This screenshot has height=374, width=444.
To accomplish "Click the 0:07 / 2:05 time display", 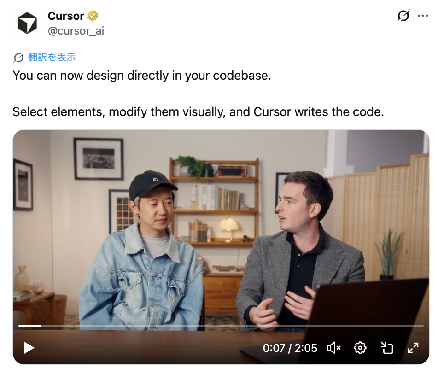I will 290,348.
